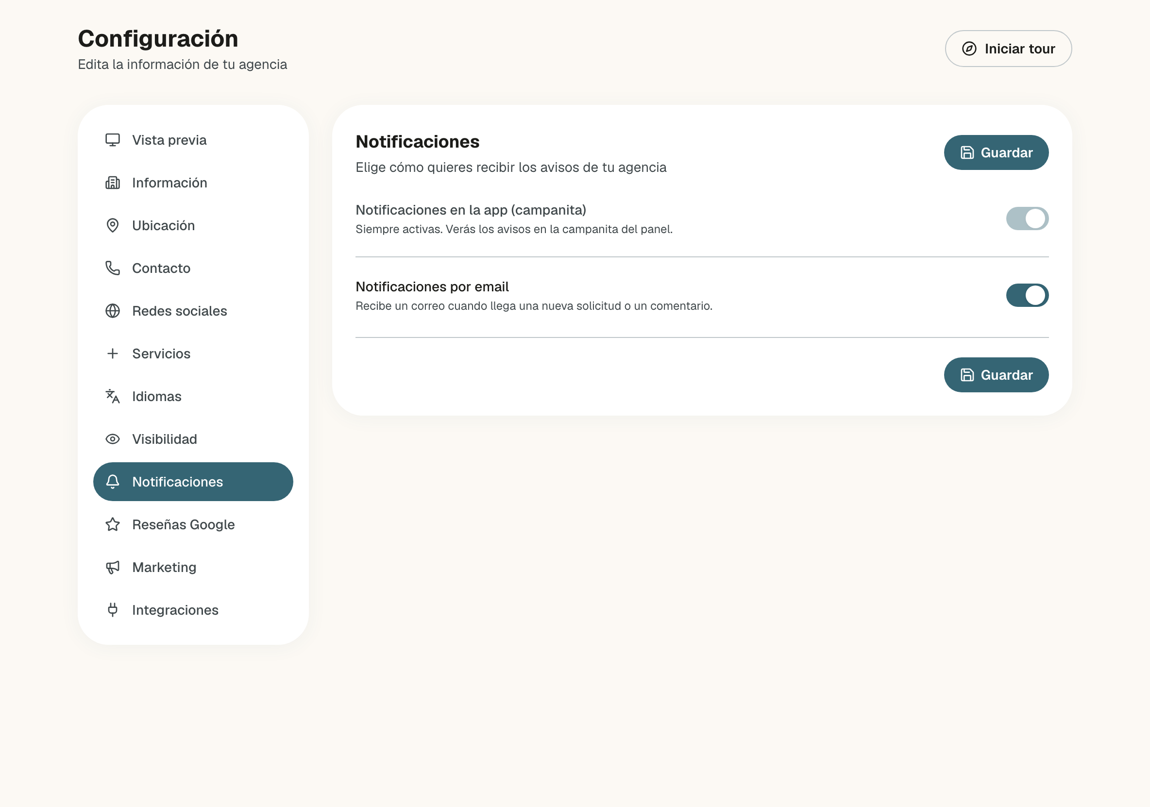Viewport: 1150px width, 807px height.
Task: Click the compass icon in Iniciar tour
Action: [x=969, y=49]
